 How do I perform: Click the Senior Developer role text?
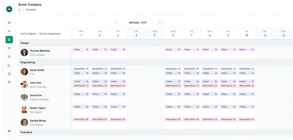click(x=38, y=87)
